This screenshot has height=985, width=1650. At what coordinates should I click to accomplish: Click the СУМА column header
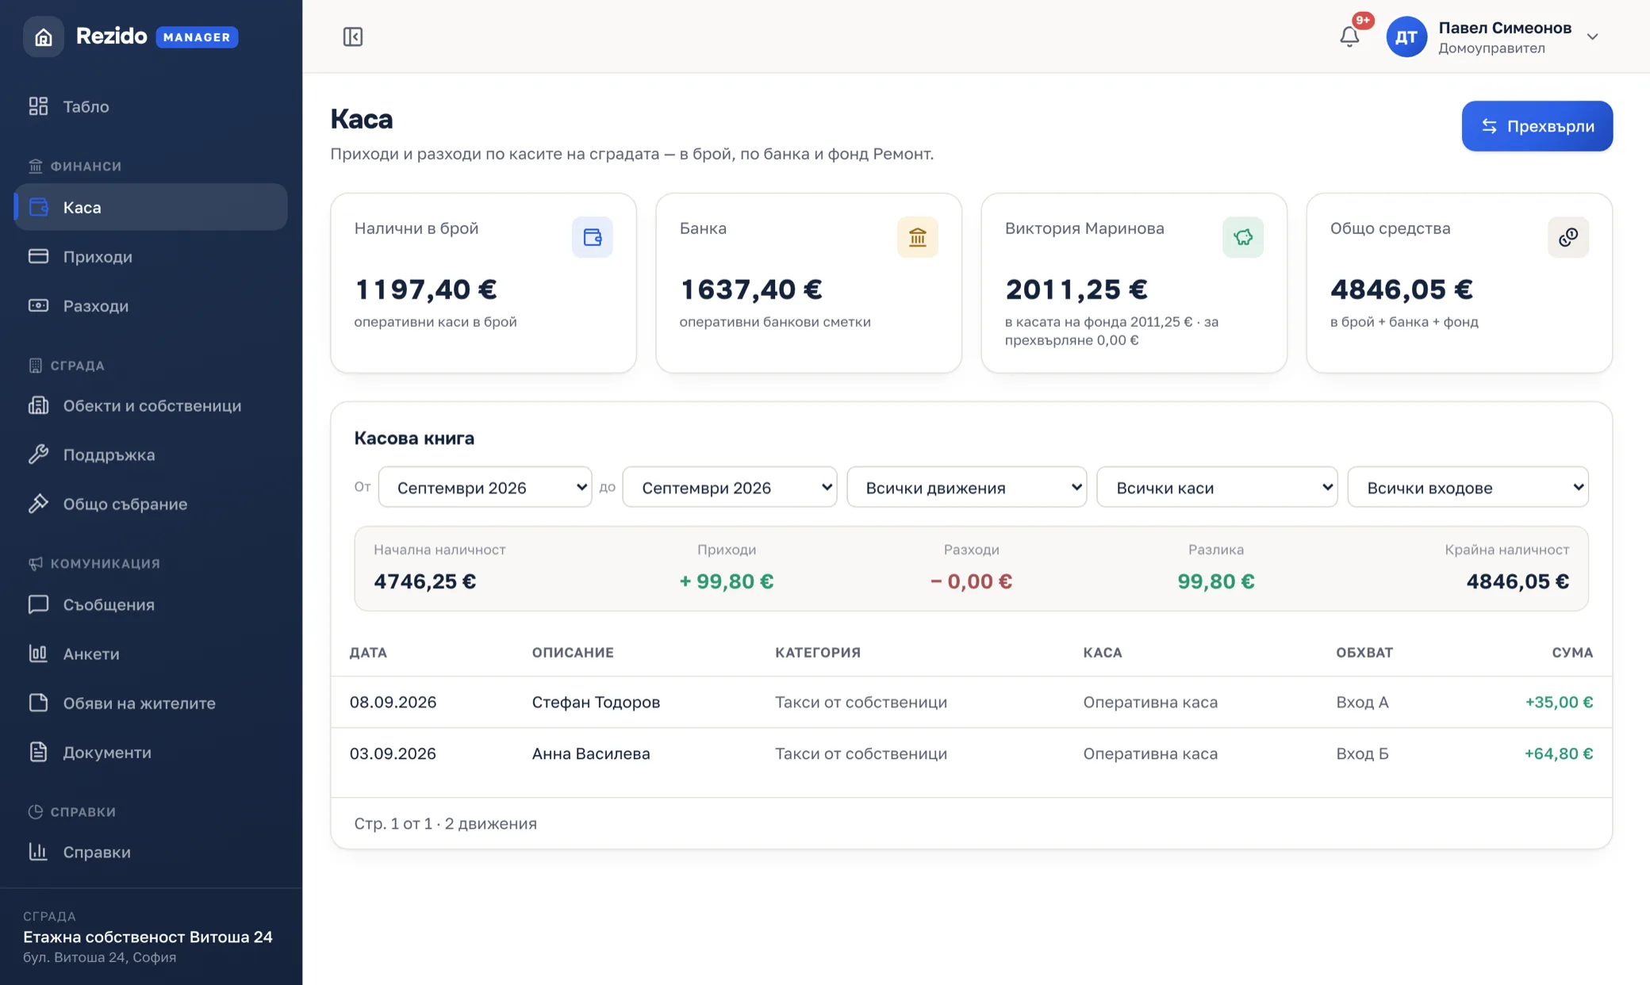coord(1572,652)
